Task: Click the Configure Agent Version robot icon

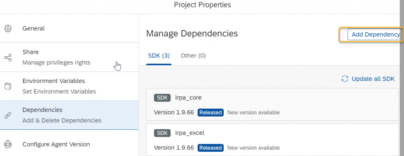Action: point(8,144)
